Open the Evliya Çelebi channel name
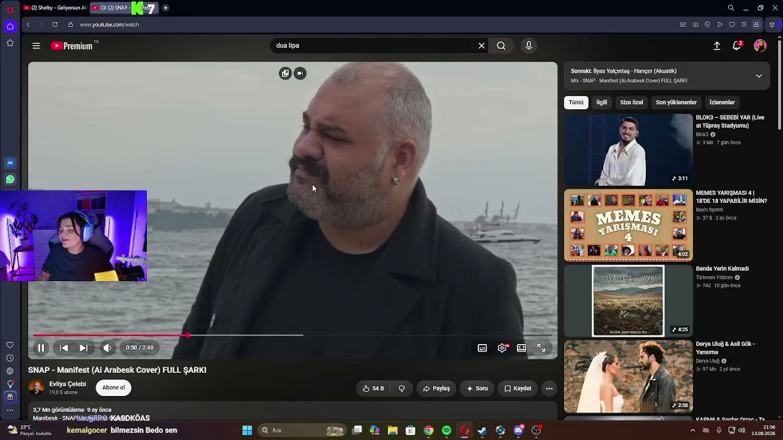The width and height of the screenshot is (783, 440). pos(67,384)
